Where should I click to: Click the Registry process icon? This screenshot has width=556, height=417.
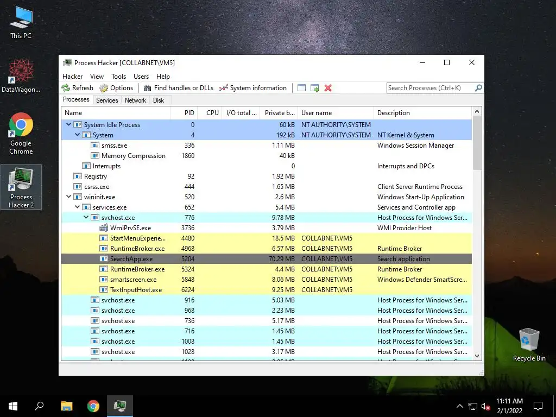(78, 176)
